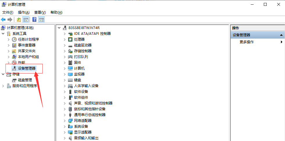Screen dimensions: 285x141
Task: Click the blue Help question mark icon
Action: point(35,19)
